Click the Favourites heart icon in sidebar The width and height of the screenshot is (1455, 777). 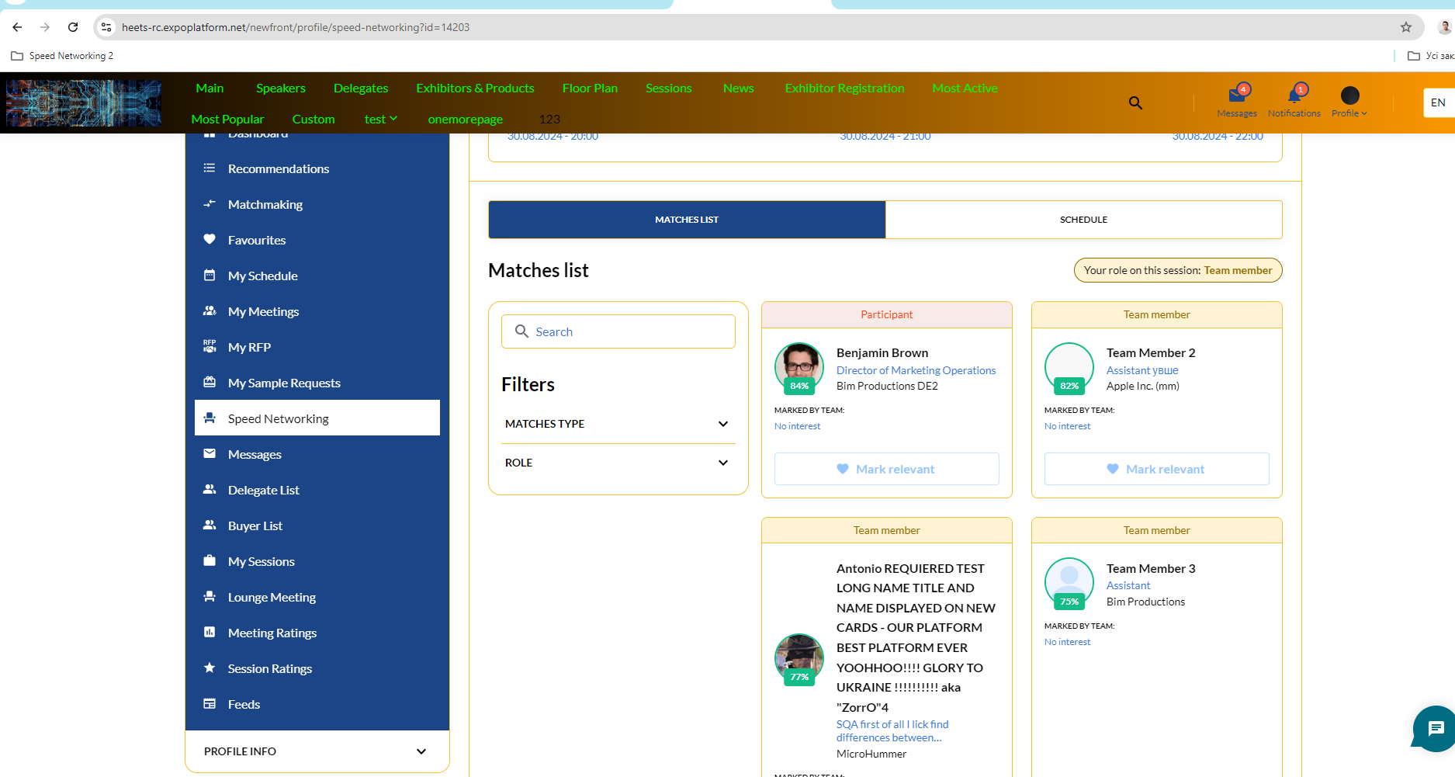[210, 240]
